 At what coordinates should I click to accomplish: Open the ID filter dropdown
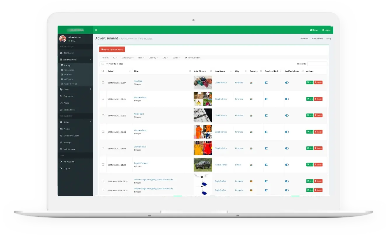pos(115,58)
